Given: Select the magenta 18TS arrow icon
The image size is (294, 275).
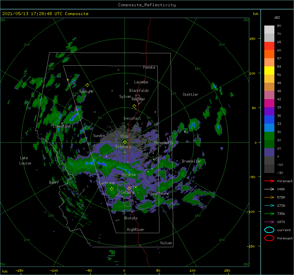Looking at the screenshot, I should (x=269, y=222).
